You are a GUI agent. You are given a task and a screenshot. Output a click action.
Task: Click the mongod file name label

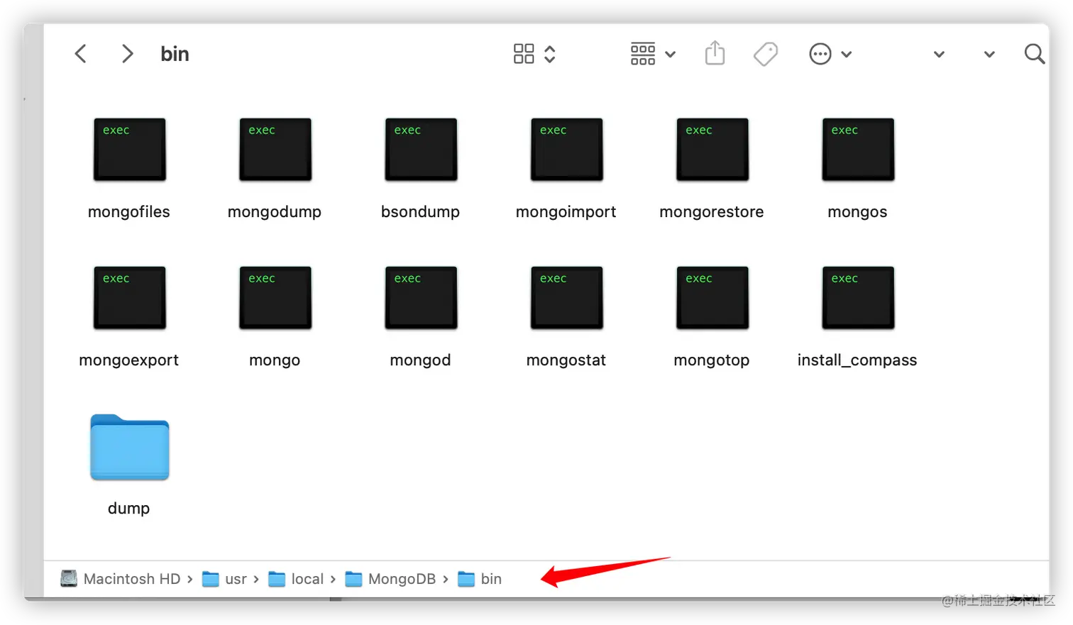tap(420, 360)
